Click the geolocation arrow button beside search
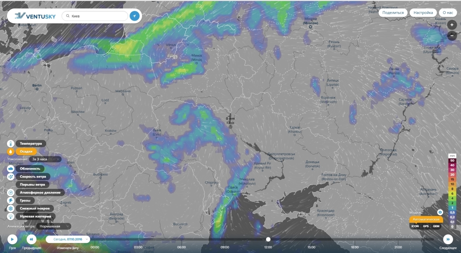The image size is (461, 253). point(134,16)
